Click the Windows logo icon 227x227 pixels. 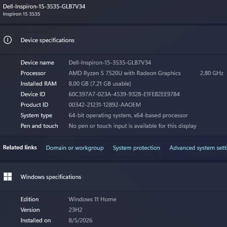click(8, 176)
